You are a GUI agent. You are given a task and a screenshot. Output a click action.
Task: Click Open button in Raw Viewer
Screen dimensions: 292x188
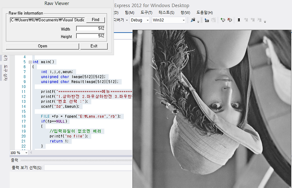pyautogui.click(x=42, y=46)
